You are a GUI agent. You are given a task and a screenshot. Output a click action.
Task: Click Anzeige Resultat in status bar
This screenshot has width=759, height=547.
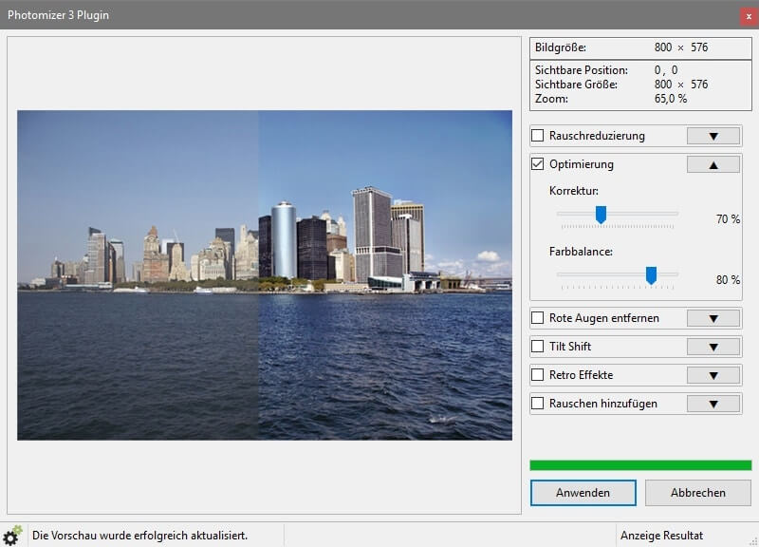[x=661, y=536]
